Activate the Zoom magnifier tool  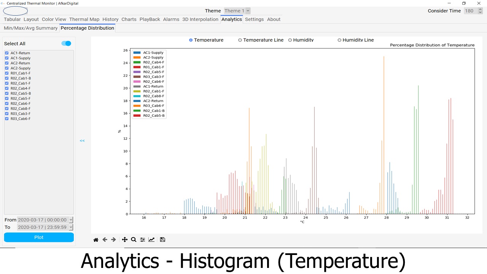(x=134, y=240)
